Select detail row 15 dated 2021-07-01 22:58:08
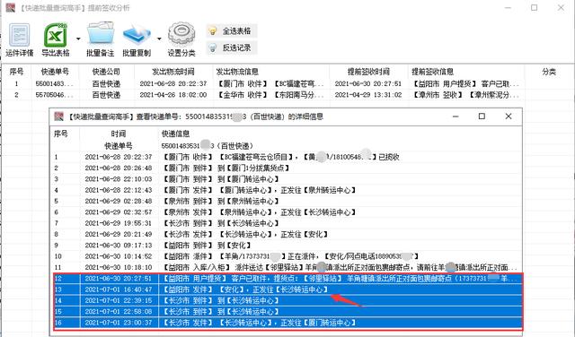 287,311
